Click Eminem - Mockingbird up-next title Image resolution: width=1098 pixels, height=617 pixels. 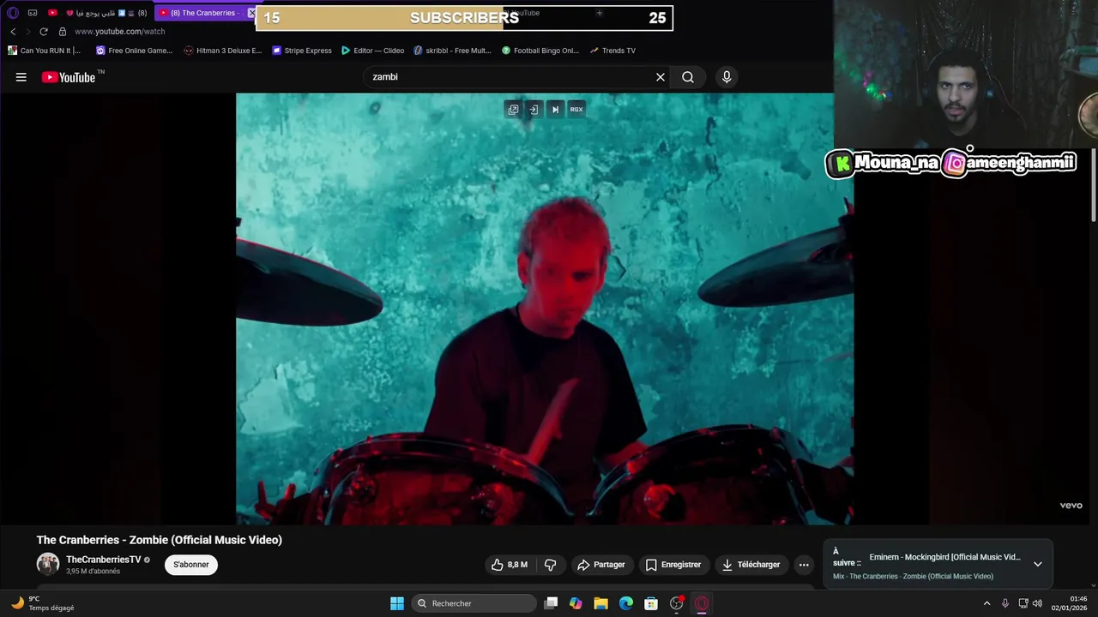coord(944,557)
